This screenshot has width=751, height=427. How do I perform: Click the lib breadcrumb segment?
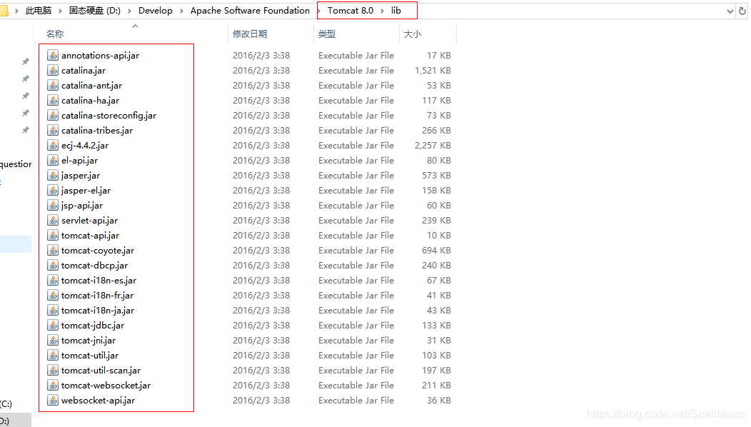click(x=396, y=11)
